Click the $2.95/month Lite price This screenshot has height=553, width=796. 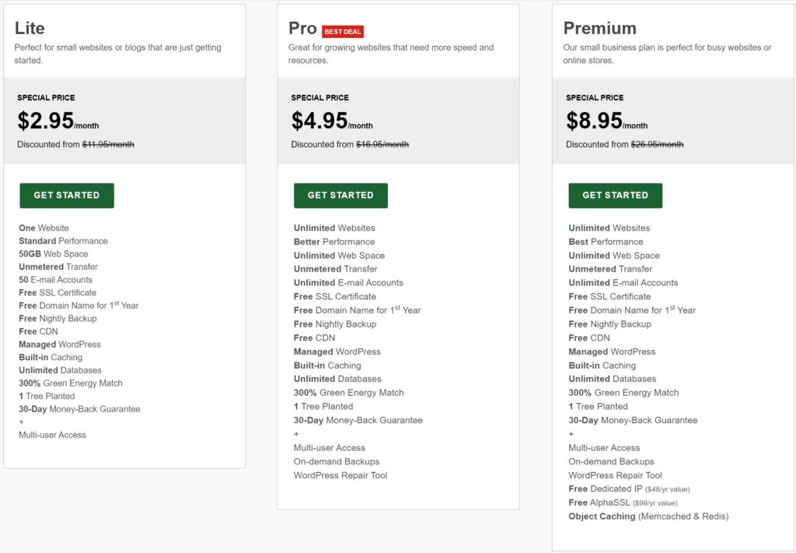pos(58,121)
